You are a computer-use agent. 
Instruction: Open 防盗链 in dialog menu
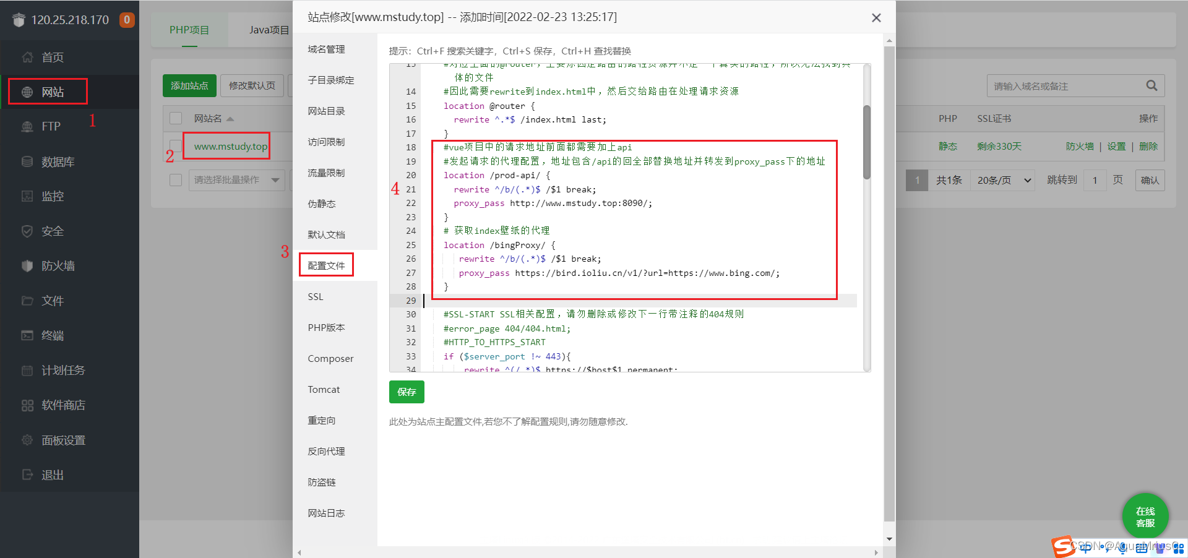(x=335, y=482)
